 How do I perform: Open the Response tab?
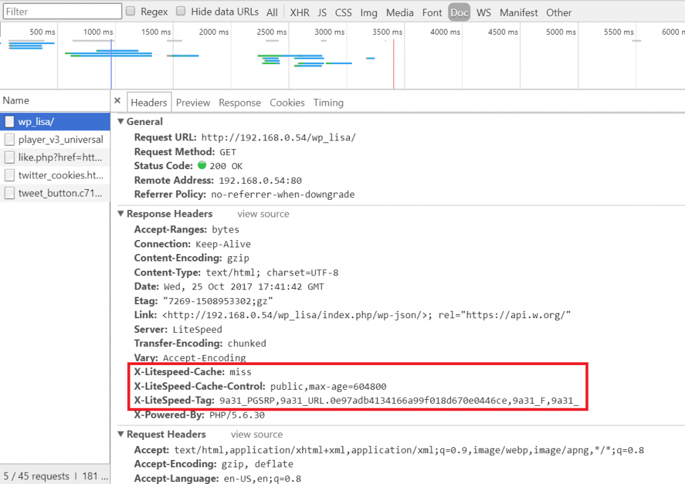(x=240, y=102)
